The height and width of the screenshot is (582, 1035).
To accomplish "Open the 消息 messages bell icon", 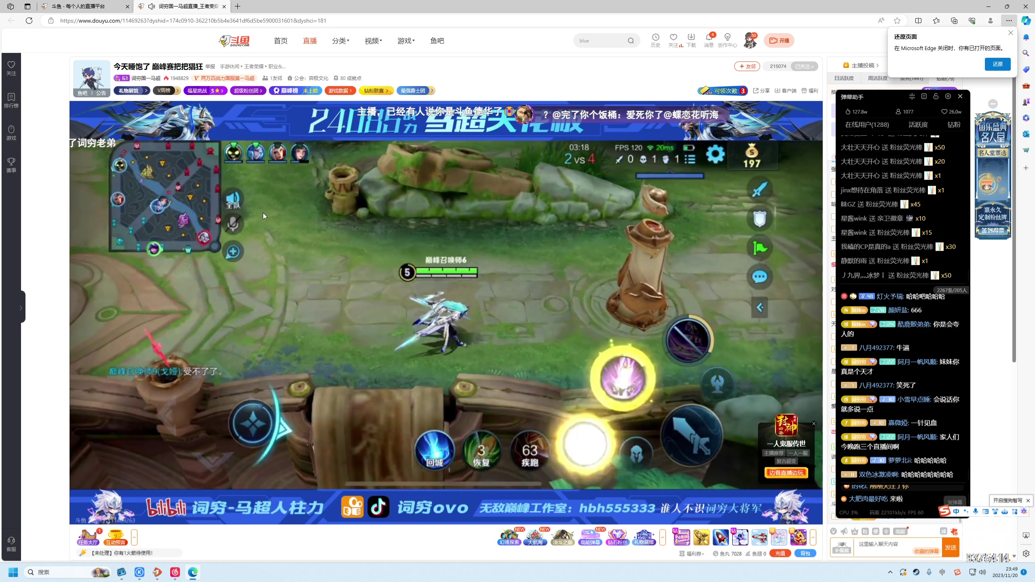I will coord(708,40).
